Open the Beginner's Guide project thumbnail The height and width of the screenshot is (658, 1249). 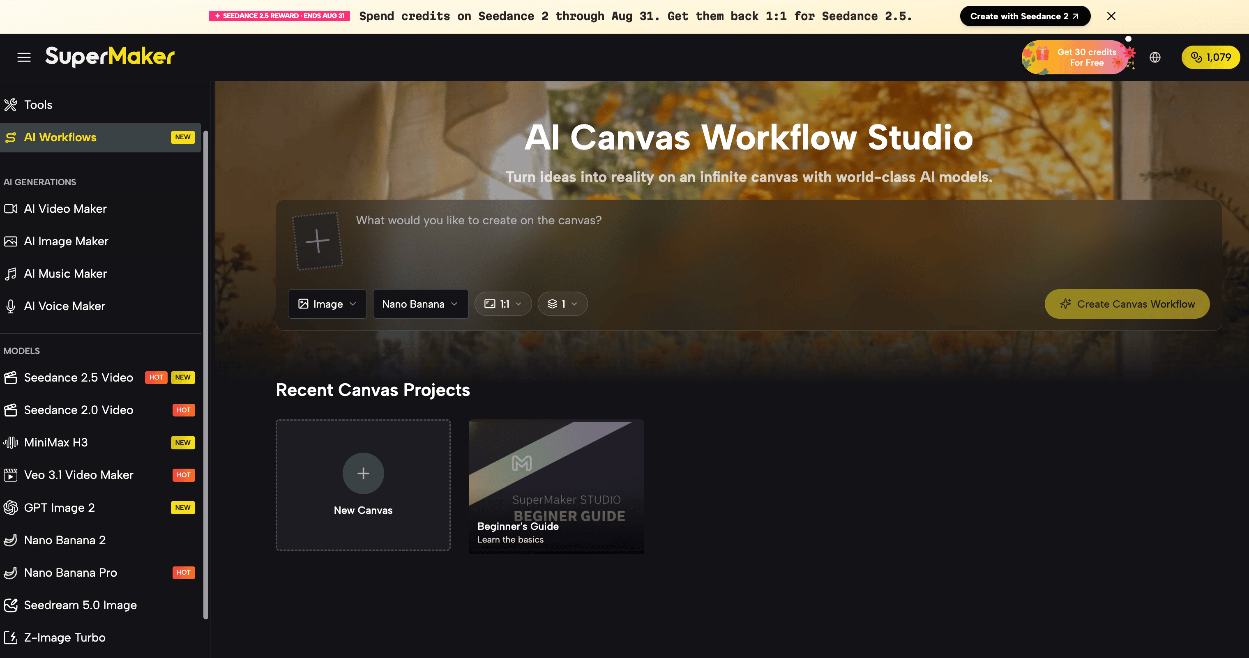[556, 486]
